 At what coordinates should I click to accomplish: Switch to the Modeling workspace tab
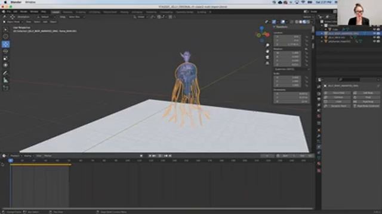coord(67,12)
